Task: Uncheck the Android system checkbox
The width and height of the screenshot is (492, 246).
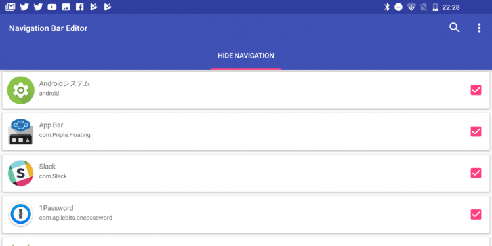Action: coord(476,90)
